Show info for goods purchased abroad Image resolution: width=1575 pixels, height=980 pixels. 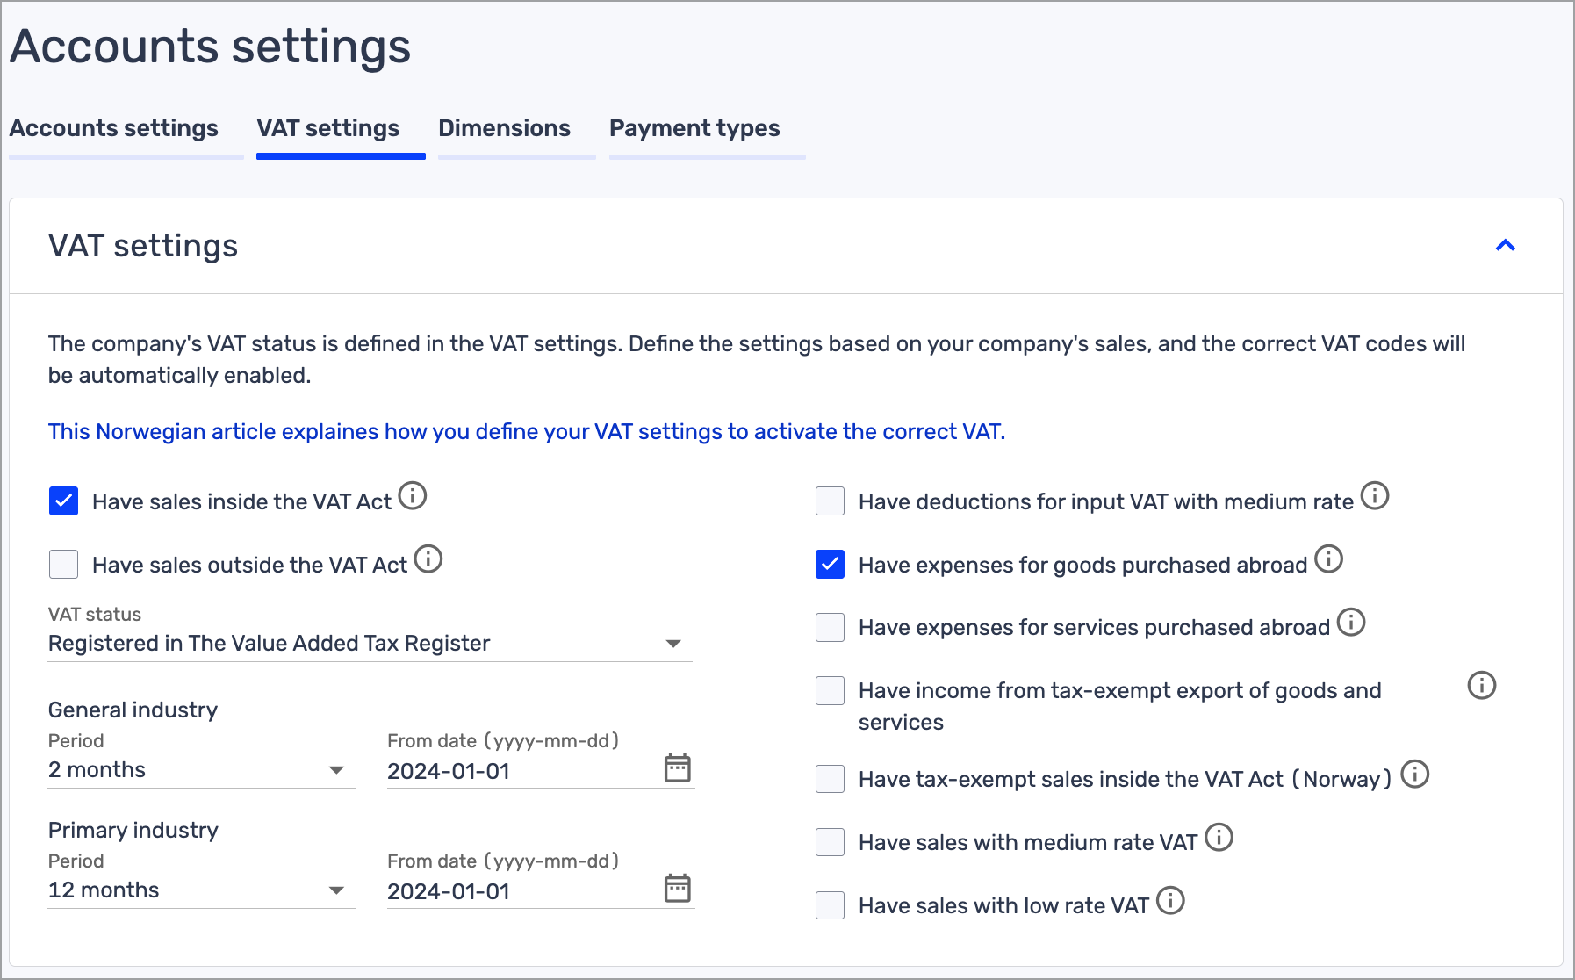click(1328, 559)
